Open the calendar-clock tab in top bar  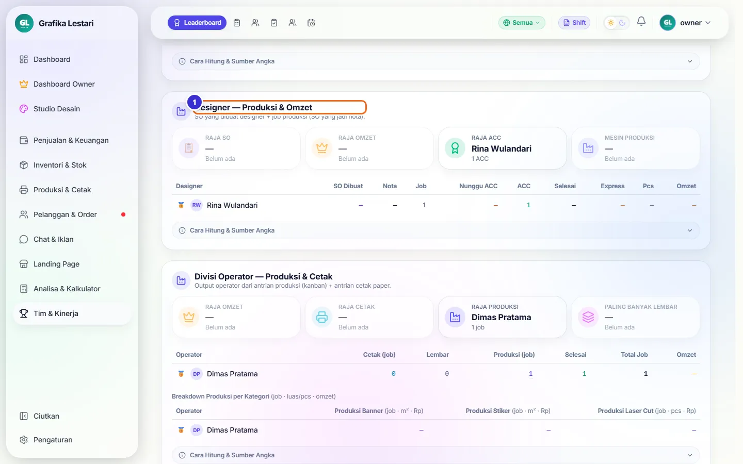(x=311, y=23)
